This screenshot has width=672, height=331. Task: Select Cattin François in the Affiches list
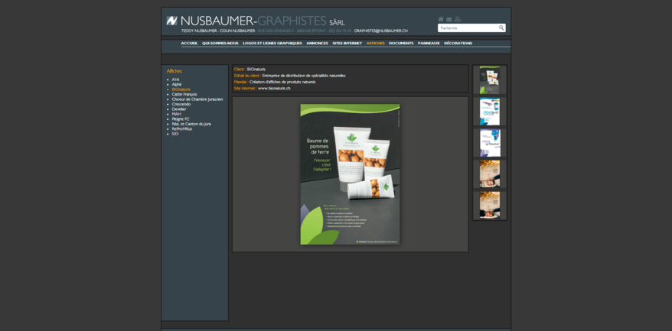pyautogui.click(x=184, y=94)
